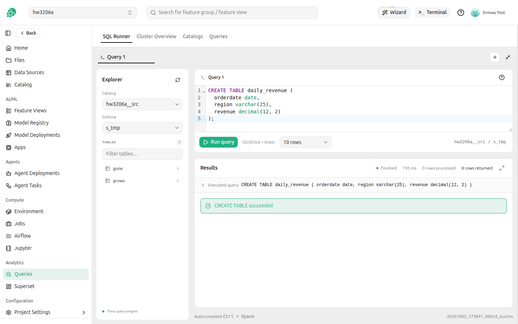Open the Wizard button
The width and height of the screenshot is (518, 324).
(394, 13)
